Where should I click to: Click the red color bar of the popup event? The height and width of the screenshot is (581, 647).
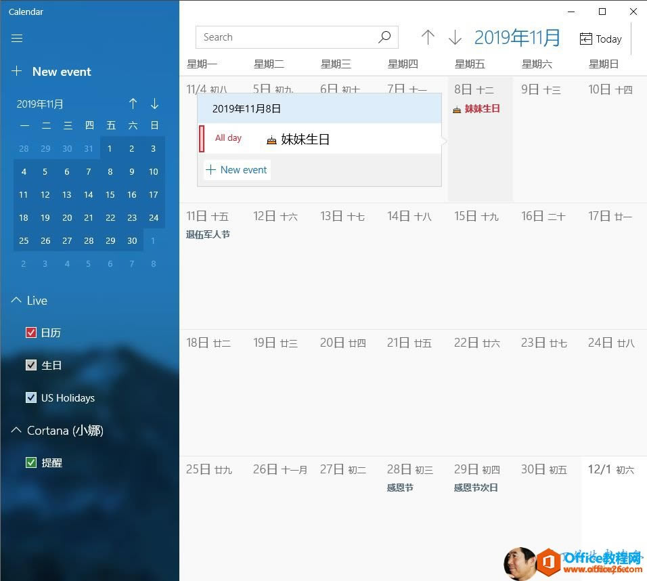202,139
